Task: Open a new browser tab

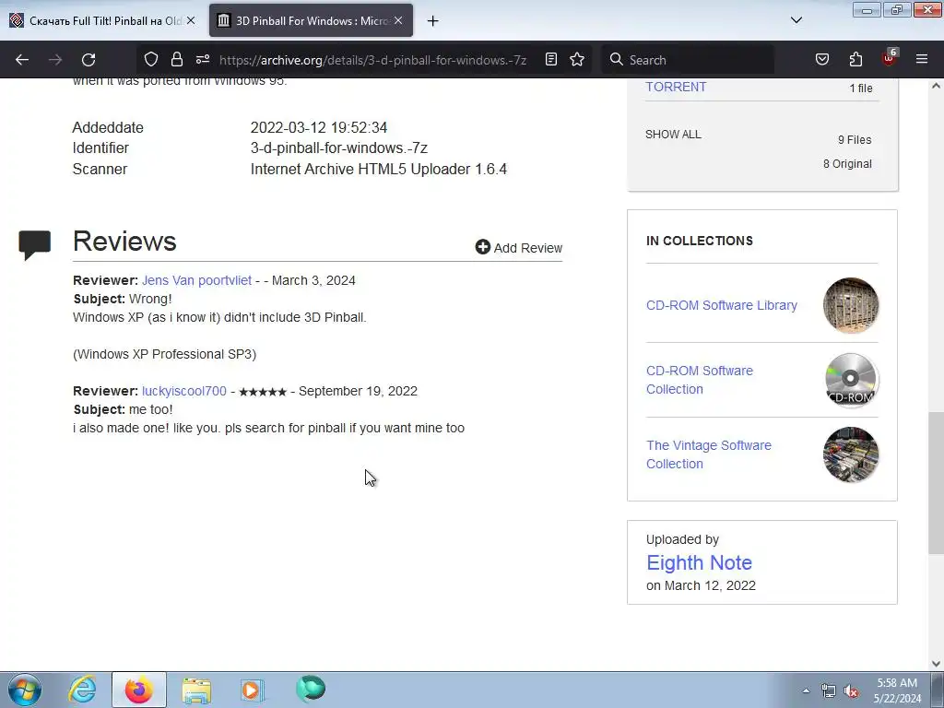Action: (432, 21)
